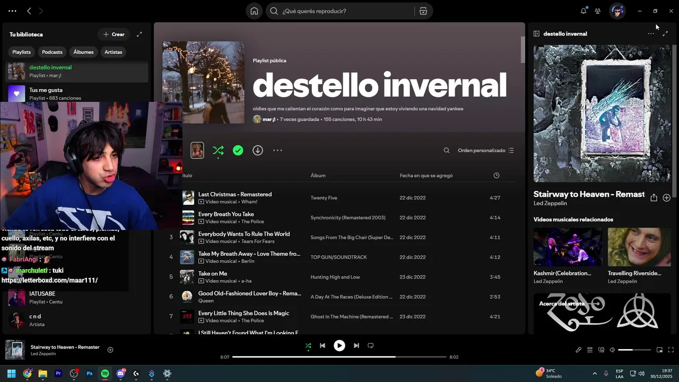Screen dimensions: 679x382
Task: Toggle the saved-playlist green checkmark
Action: (x=238, y=151)
